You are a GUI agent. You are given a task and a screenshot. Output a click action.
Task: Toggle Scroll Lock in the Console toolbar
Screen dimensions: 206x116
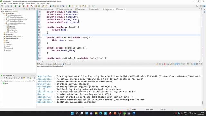[x=171, y=64]
